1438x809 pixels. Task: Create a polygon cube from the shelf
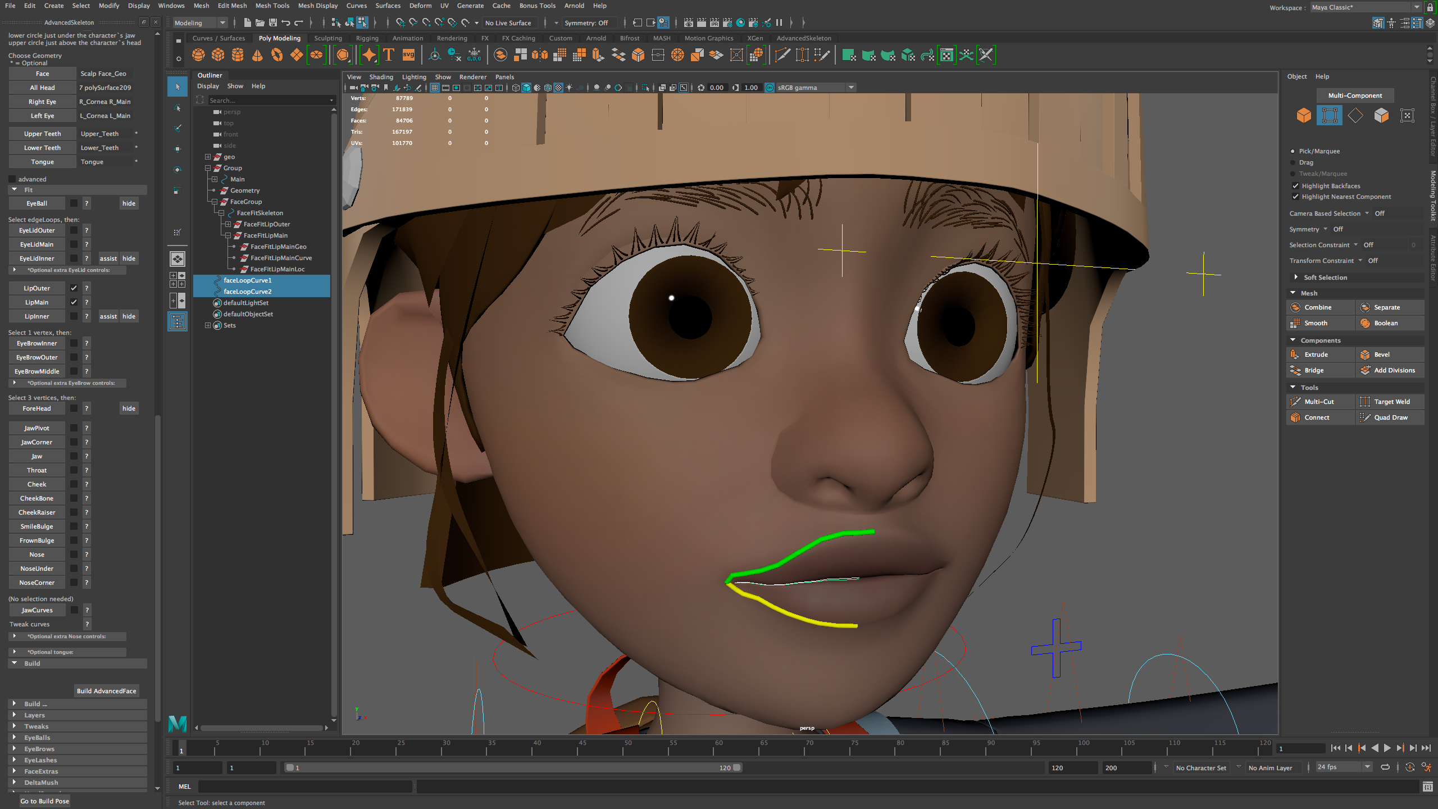point(218,55)
